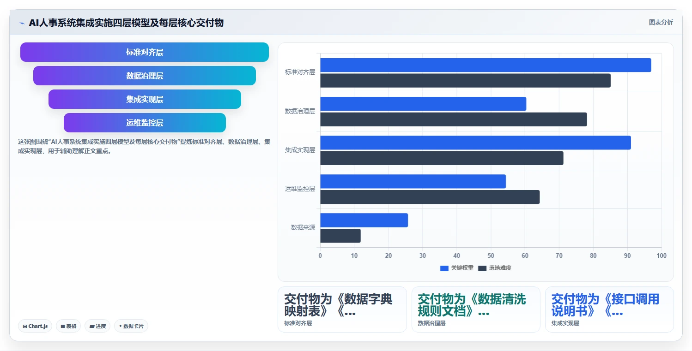Click the dark 标准对齐层 落地难度 bar
The height and width of the screenshot is (351, 692).
465,81
